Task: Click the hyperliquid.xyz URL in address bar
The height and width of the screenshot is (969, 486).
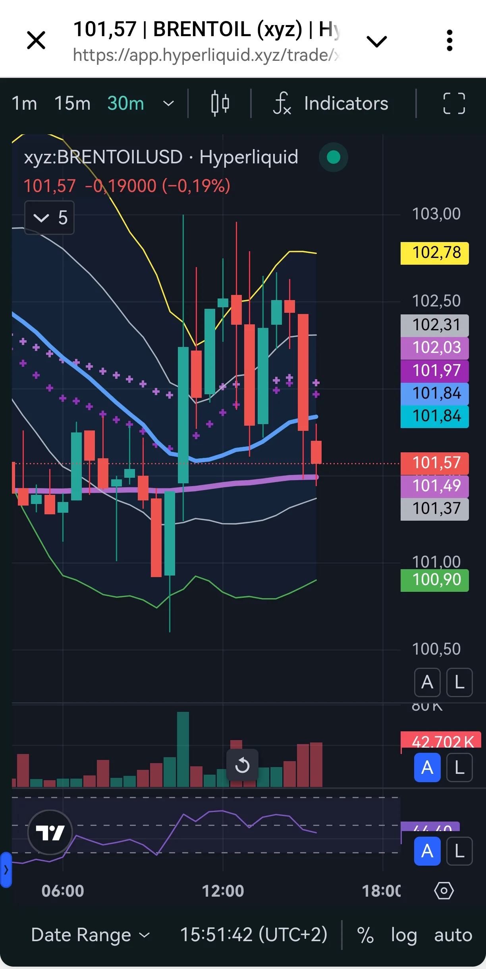Action: pyautogui.click(x=206, y=55)
